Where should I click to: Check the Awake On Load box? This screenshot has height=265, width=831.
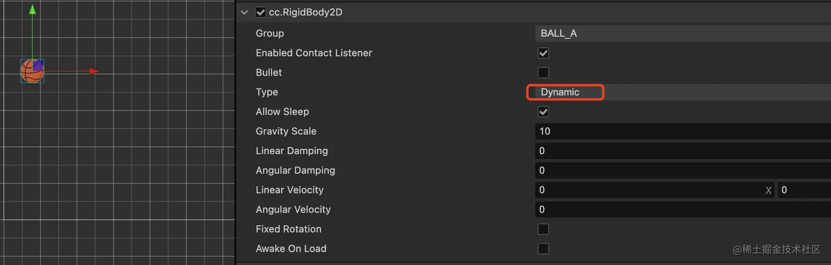(543, 249)
